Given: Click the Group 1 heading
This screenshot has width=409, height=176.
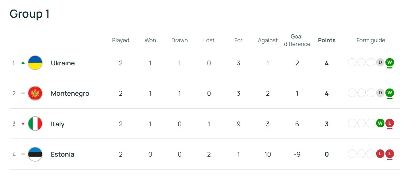Looking at the screenshot, I should pyautogui.click(x=30, y=14).
